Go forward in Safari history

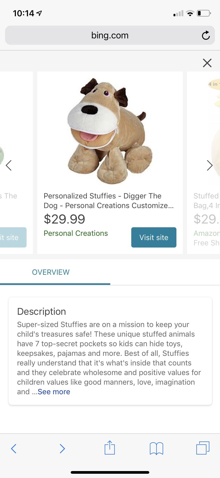62,448
